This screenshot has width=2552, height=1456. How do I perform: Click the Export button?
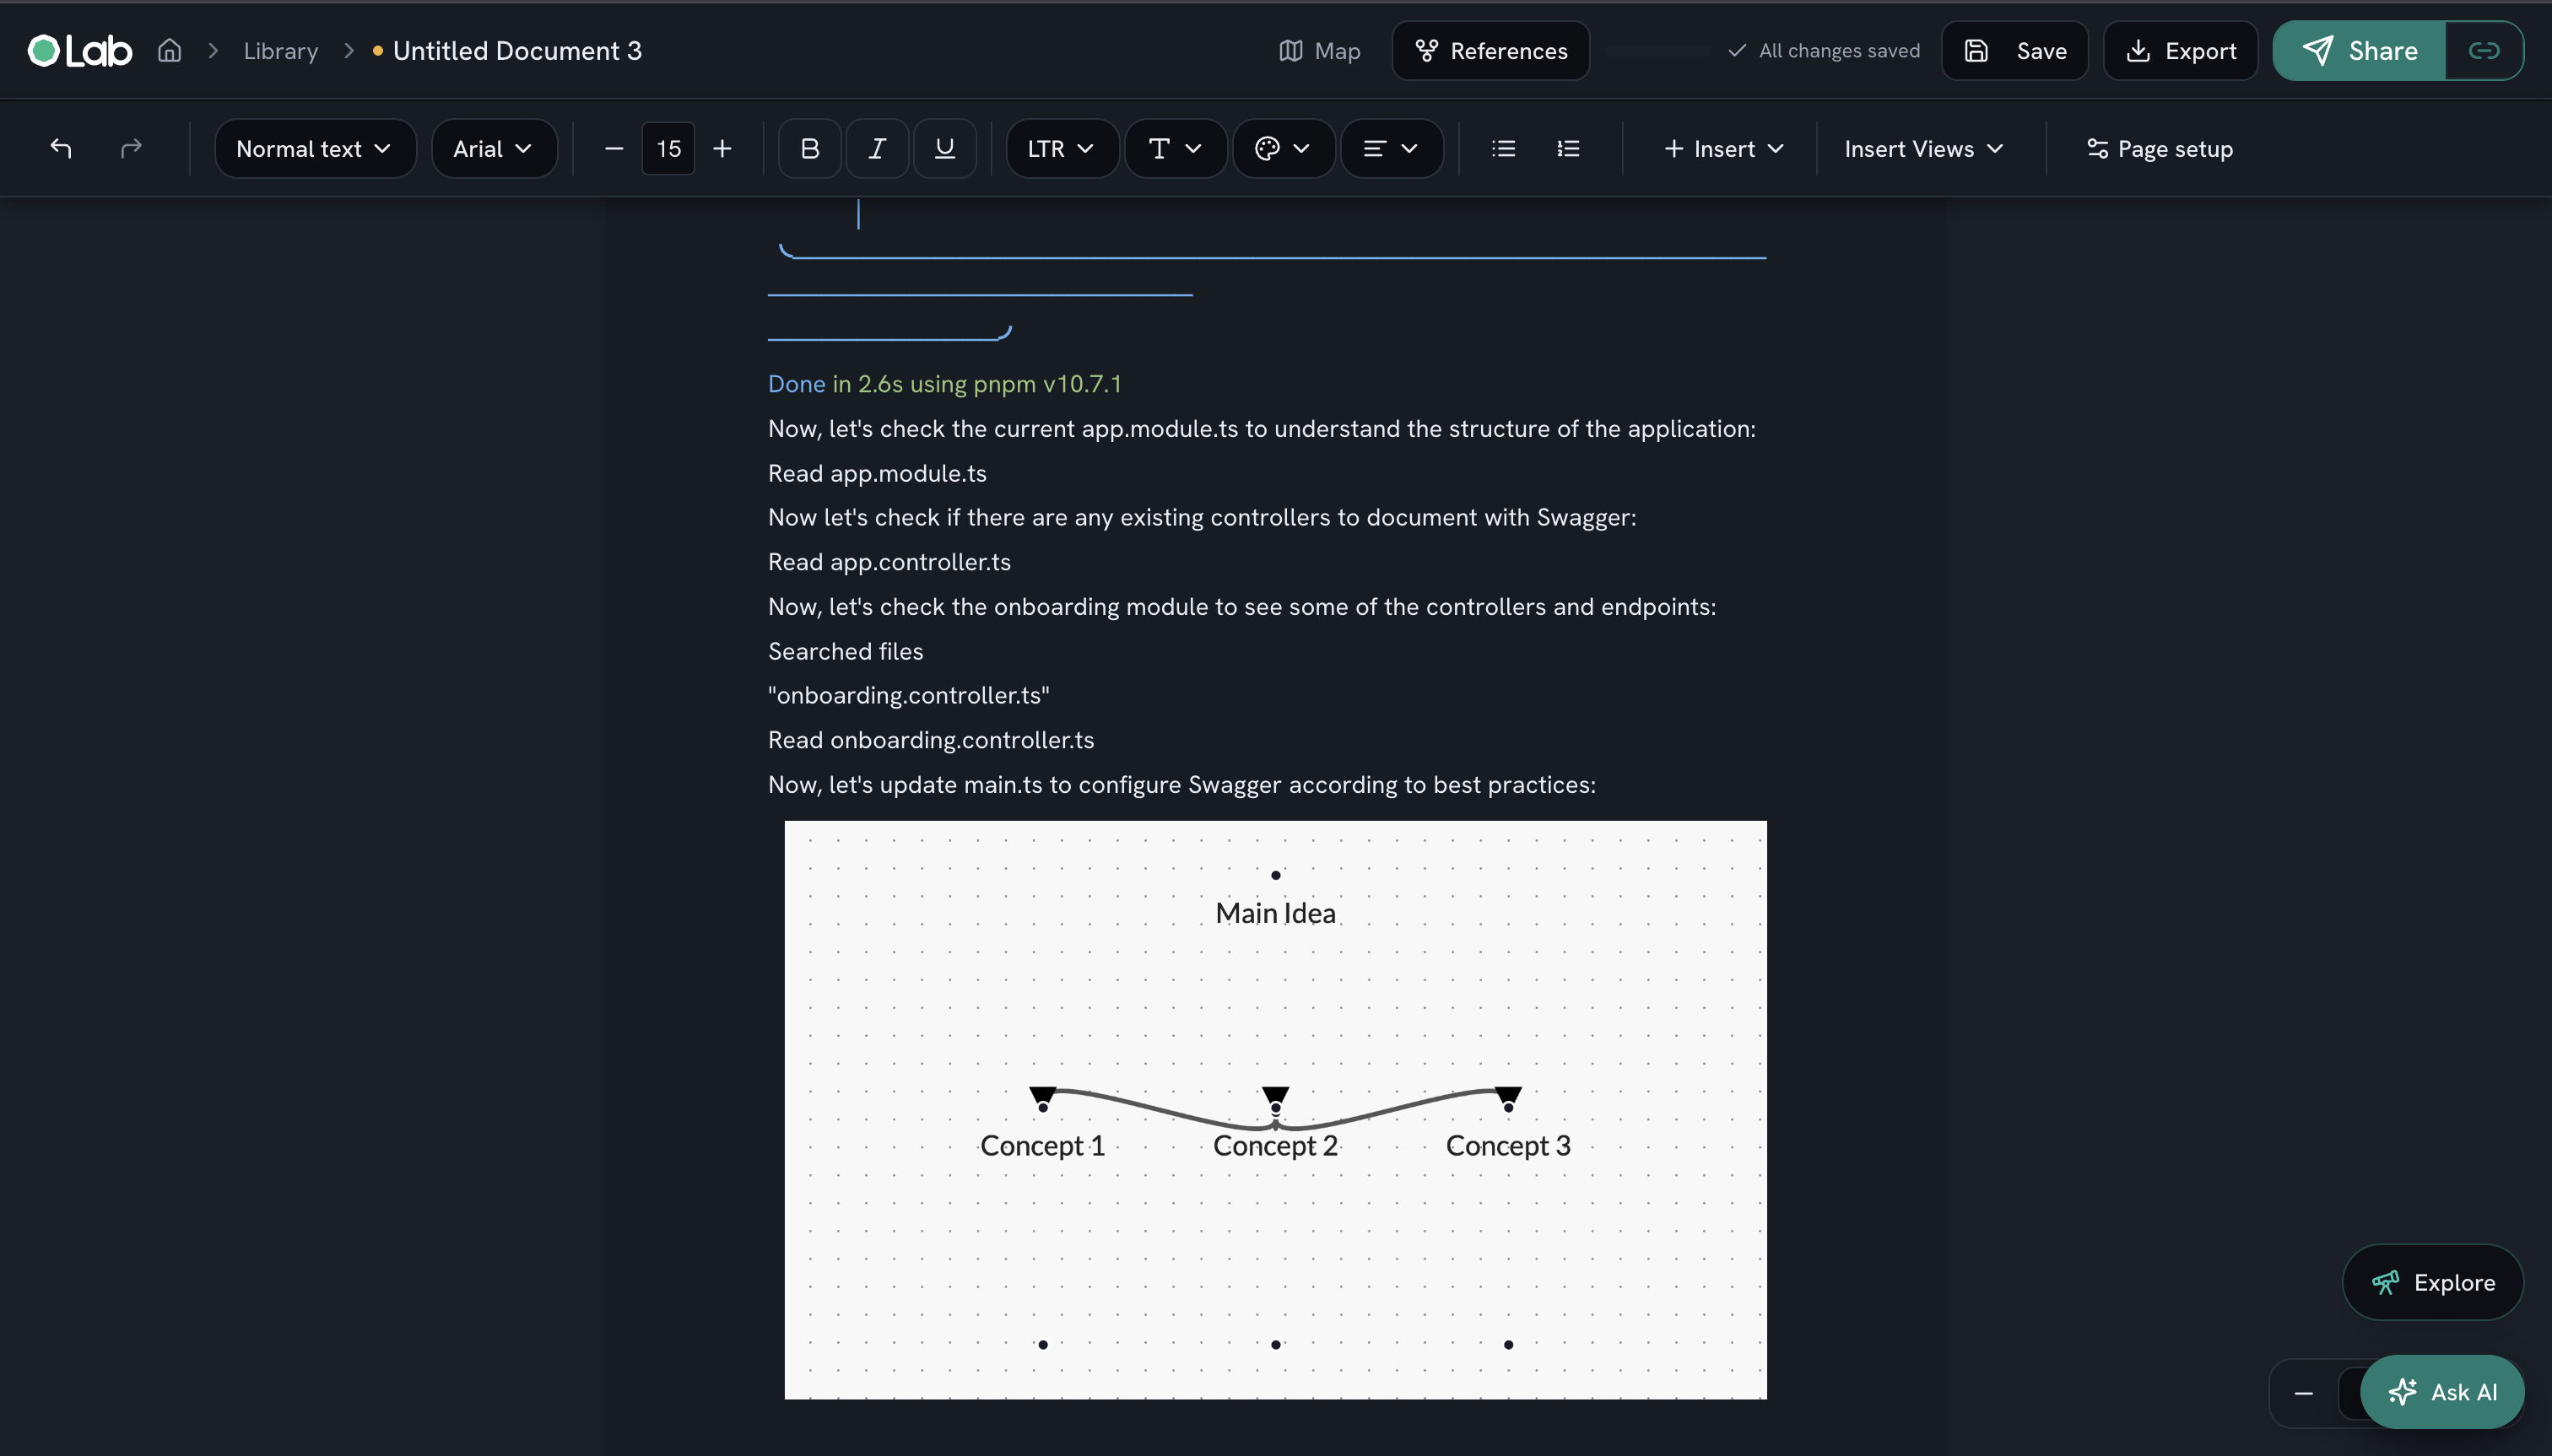2181,51
